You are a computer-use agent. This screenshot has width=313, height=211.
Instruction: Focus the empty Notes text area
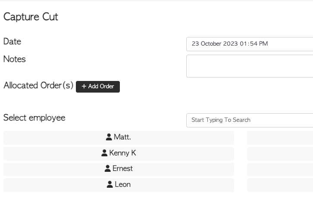[250, 66]
